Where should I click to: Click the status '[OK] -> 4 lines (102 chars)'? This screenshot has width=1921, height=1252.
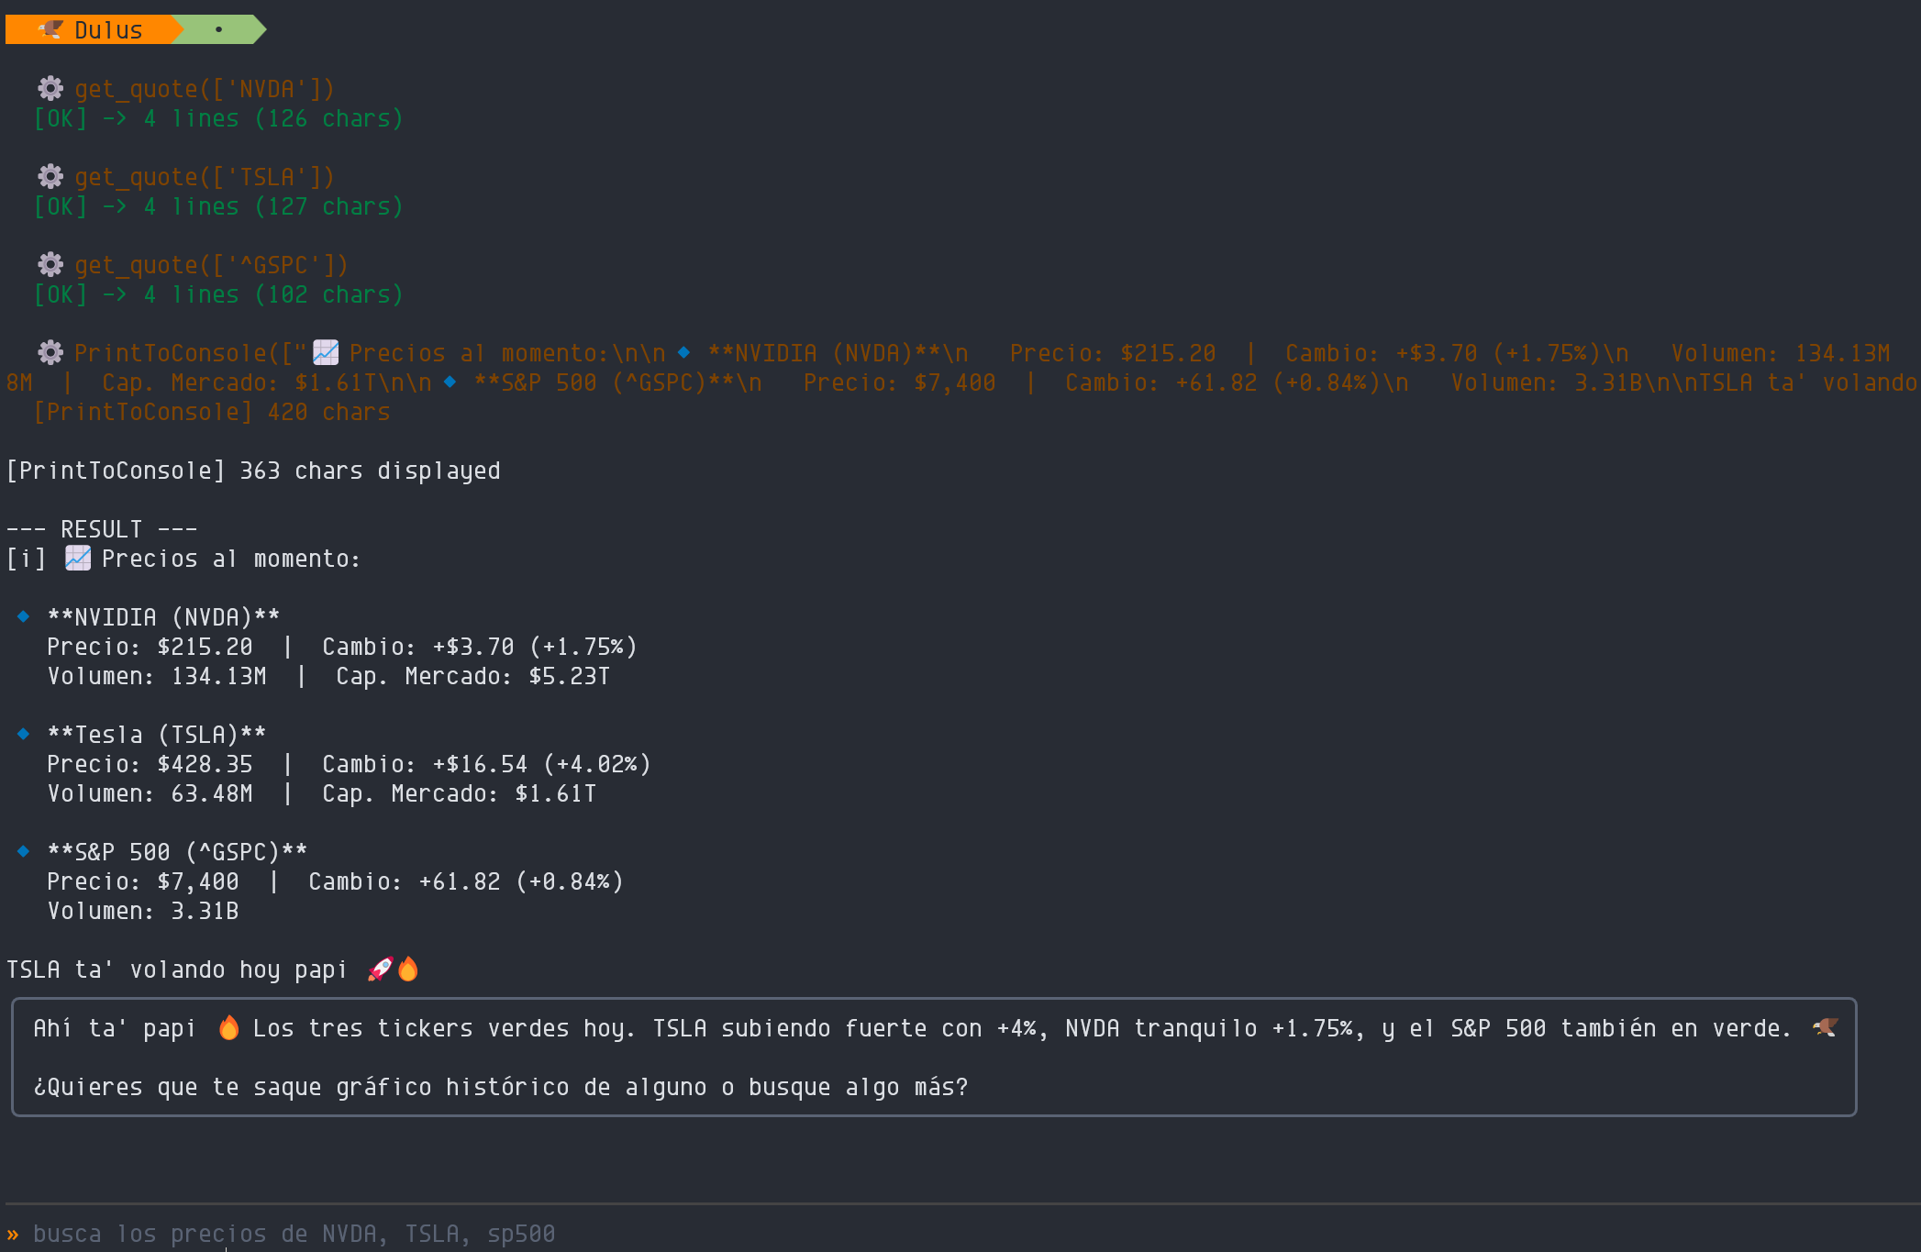point(218,294)
